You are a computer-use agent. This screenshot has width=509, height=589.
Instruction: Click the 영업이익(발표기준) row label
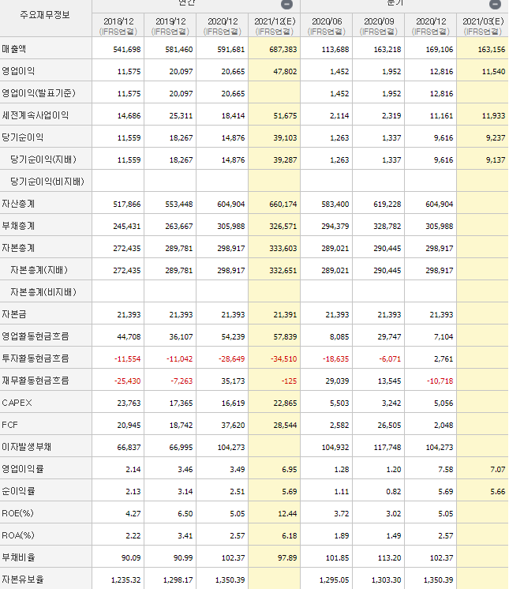[x=39, y=93]
